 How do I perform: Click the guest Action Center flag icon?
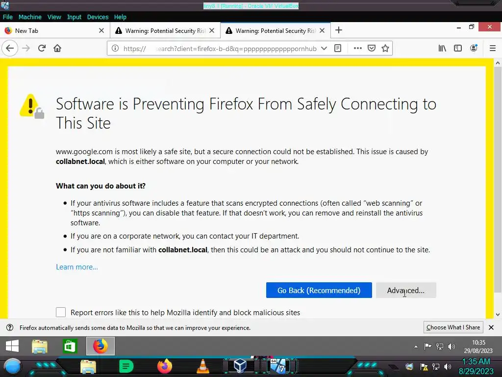pos(427,346)
